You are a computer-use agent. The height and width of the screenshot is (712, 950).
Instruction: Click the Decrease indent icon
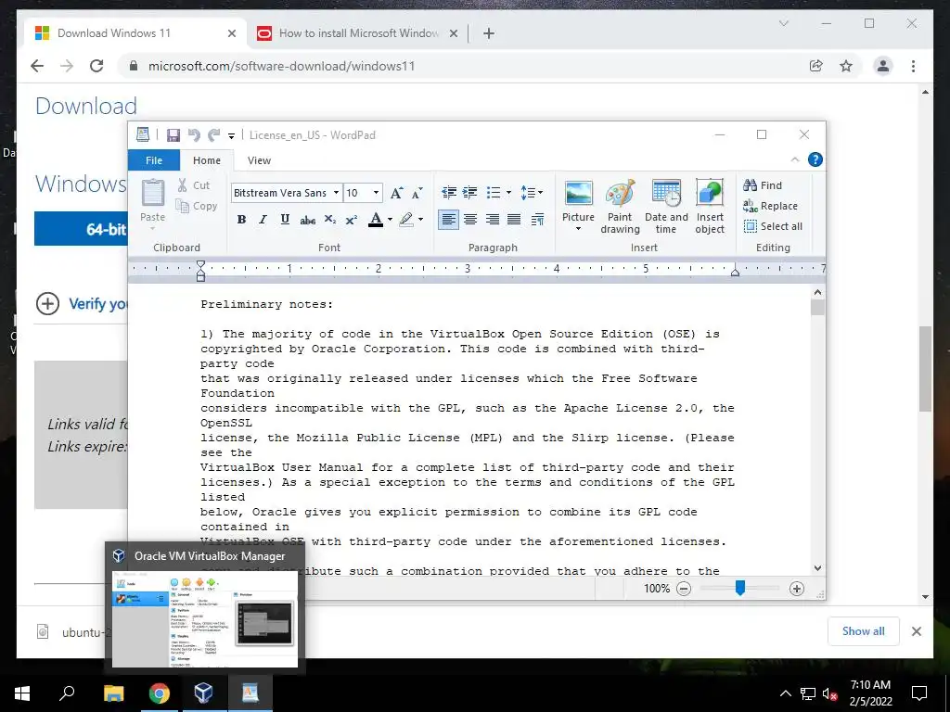(449, 193)
